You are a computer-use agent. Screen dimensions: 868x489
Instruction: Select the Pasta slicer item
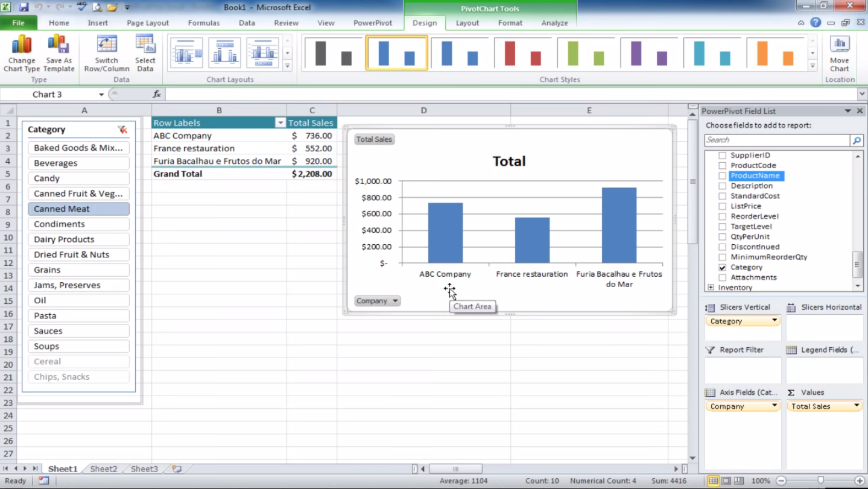point(78,315)
